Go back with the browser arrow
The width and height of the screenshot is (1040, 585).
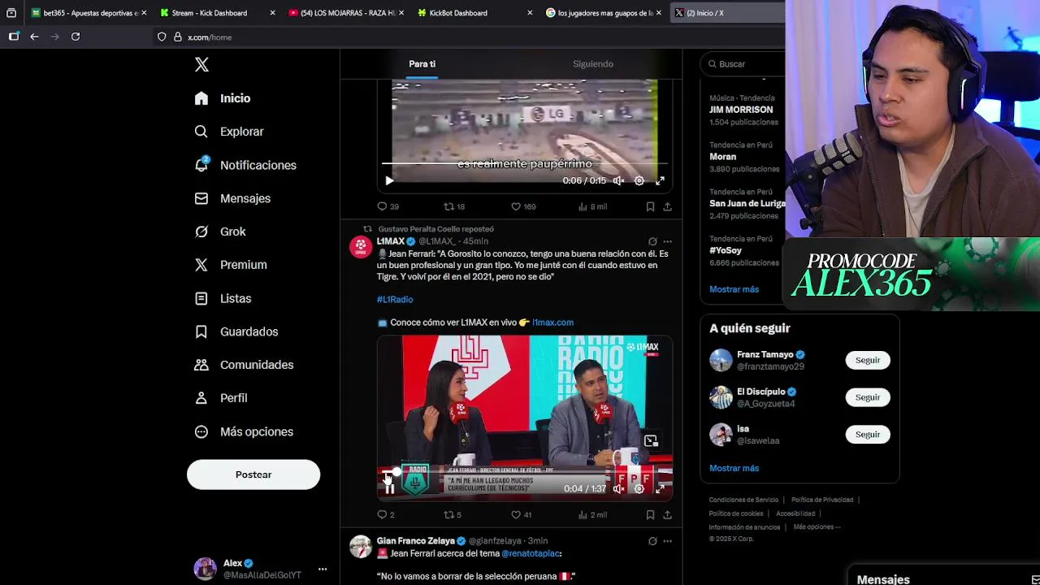pyautogui.click(x=34, y=37)
